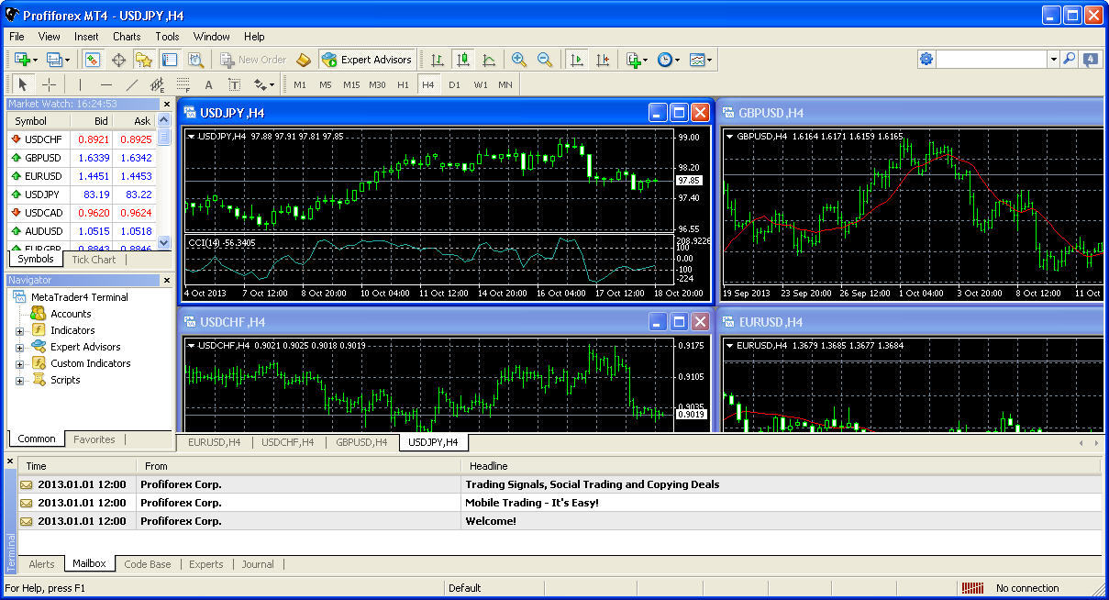Toggle the MN timeframe button

click(x=505, y=84)
